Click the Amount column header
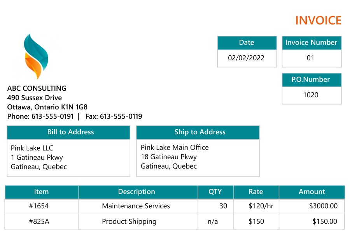 (311, 192)
